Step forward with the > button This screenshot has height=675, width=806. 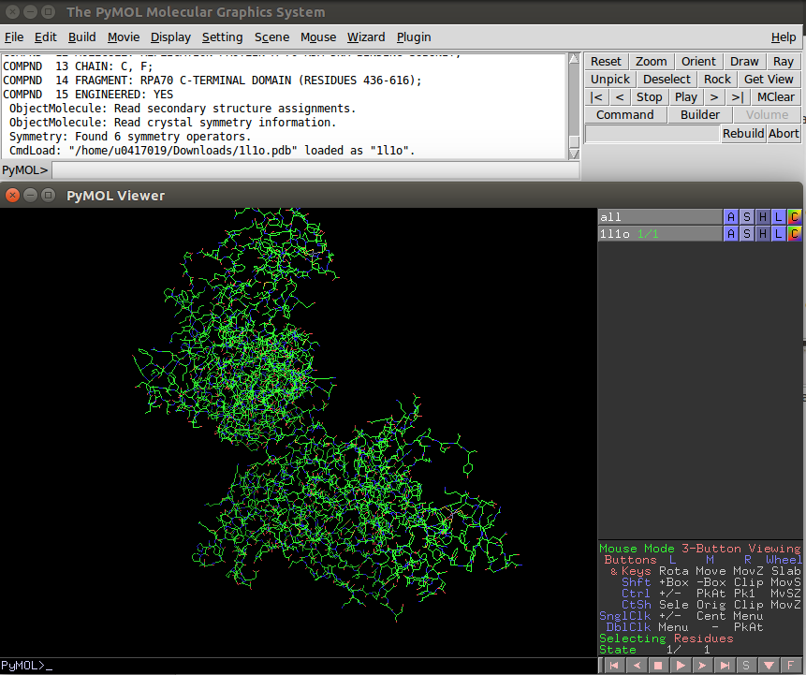click(x=714, y=97)
